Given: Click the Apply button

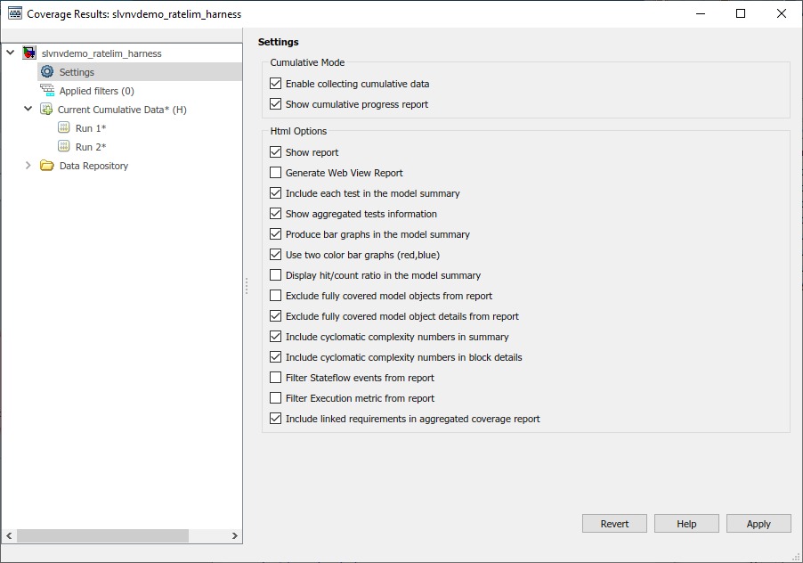Looking at the screenshot, I should point(758,524).
